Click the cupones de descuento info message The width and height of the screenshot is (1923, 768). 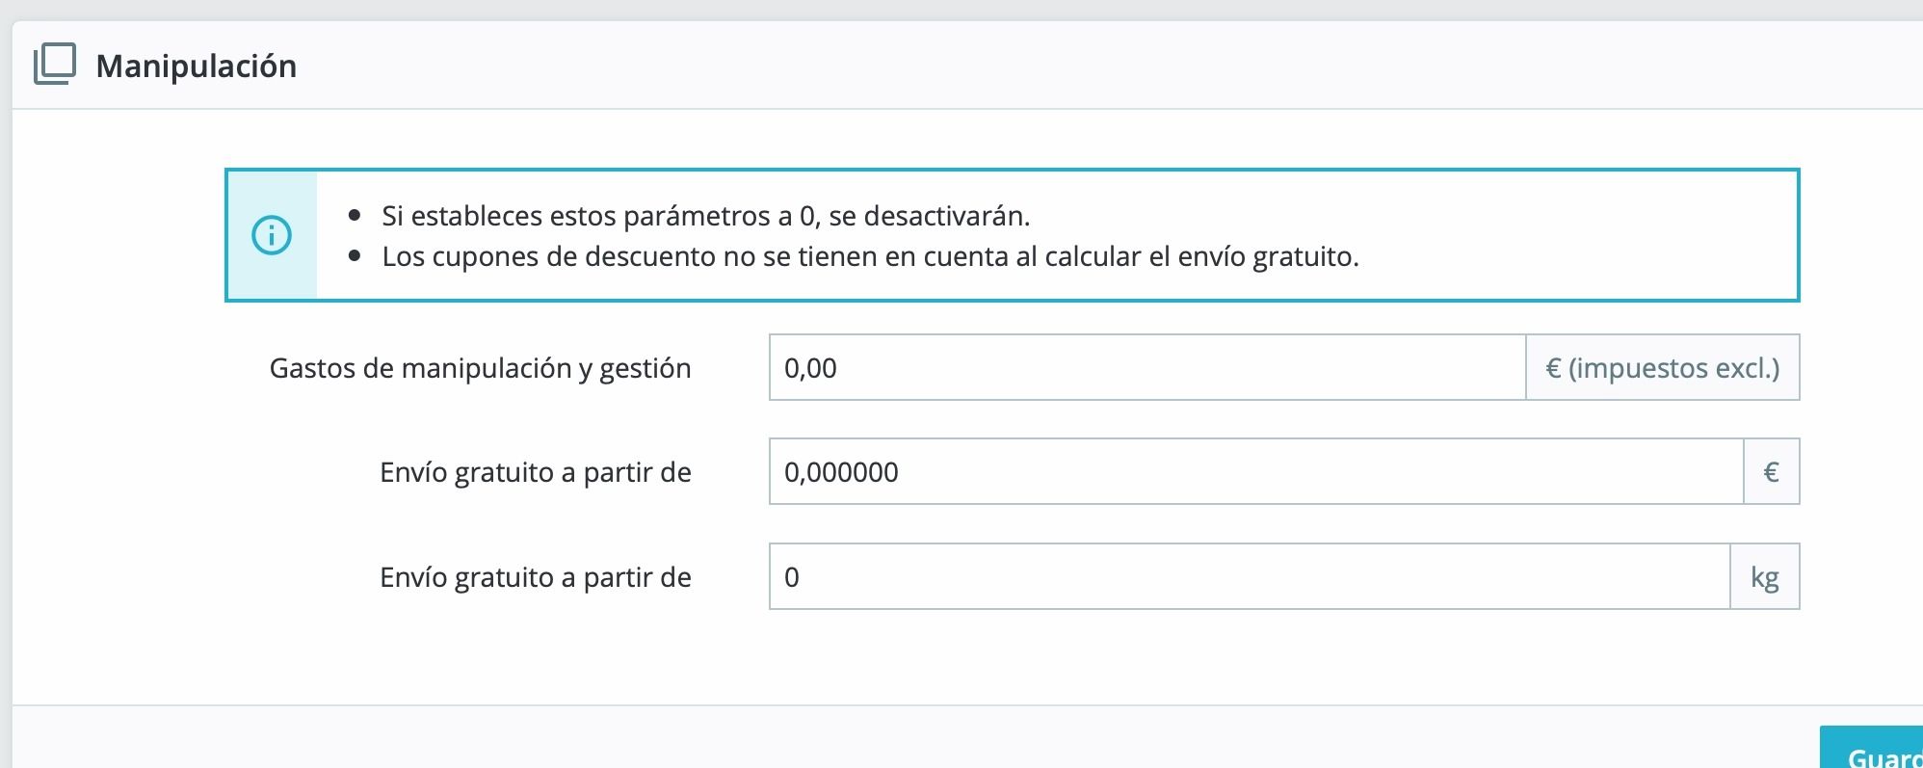tap(871, 256)
